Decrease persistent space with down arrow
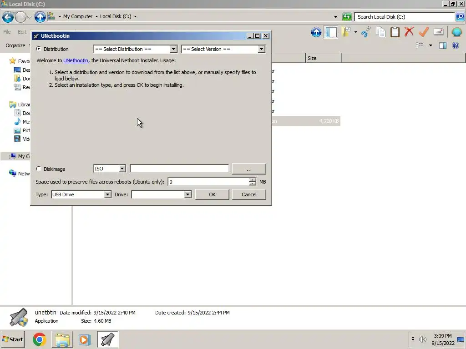This screenshot has width=466, height=349. pos(252,184)
